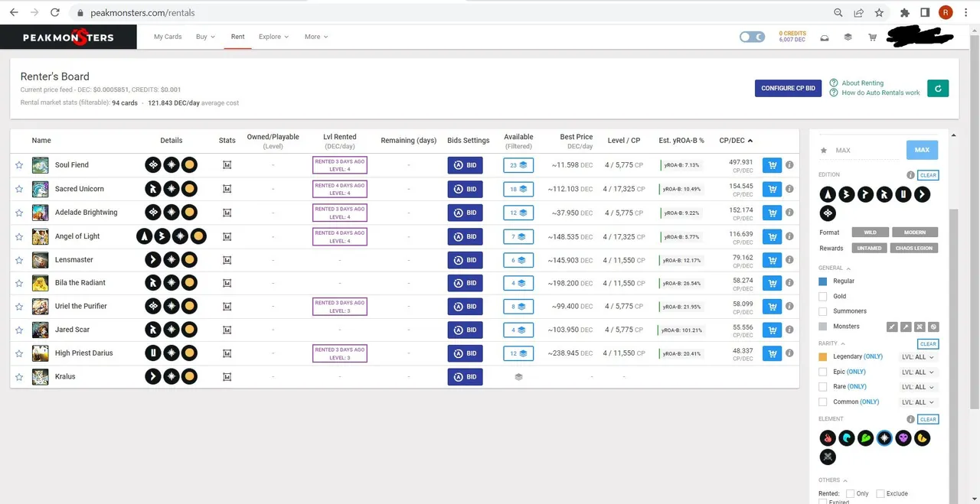
Task: Open Common LVL: ALL dropdown
Action: (x=918, y=402)
